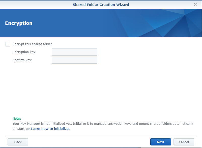Click footer space between Back and Next

pos(88,142)
